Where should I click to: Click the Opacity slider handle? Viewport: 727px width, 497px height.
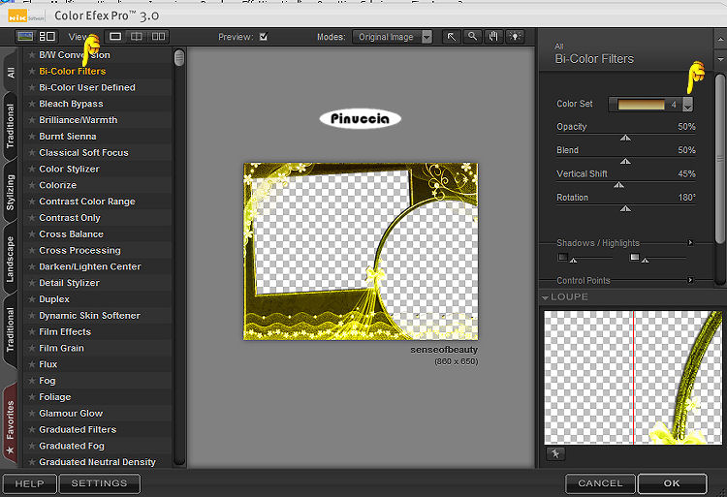tap(625, 138)
